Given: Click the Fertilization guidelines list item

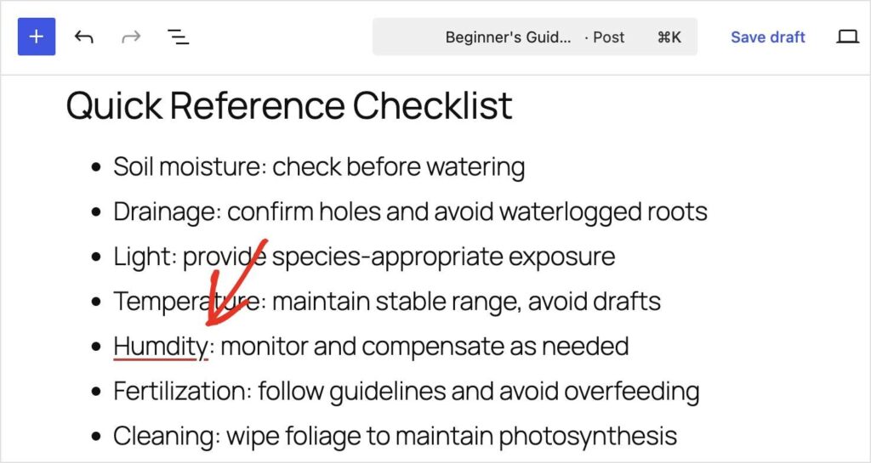Looking at the screenshot, I should pos(406,392).
